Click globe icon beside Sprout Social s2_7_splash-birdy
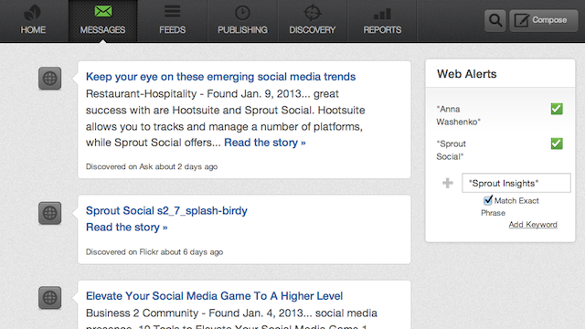The width and height of the screenshot is (585, 329). click(49, 213)
